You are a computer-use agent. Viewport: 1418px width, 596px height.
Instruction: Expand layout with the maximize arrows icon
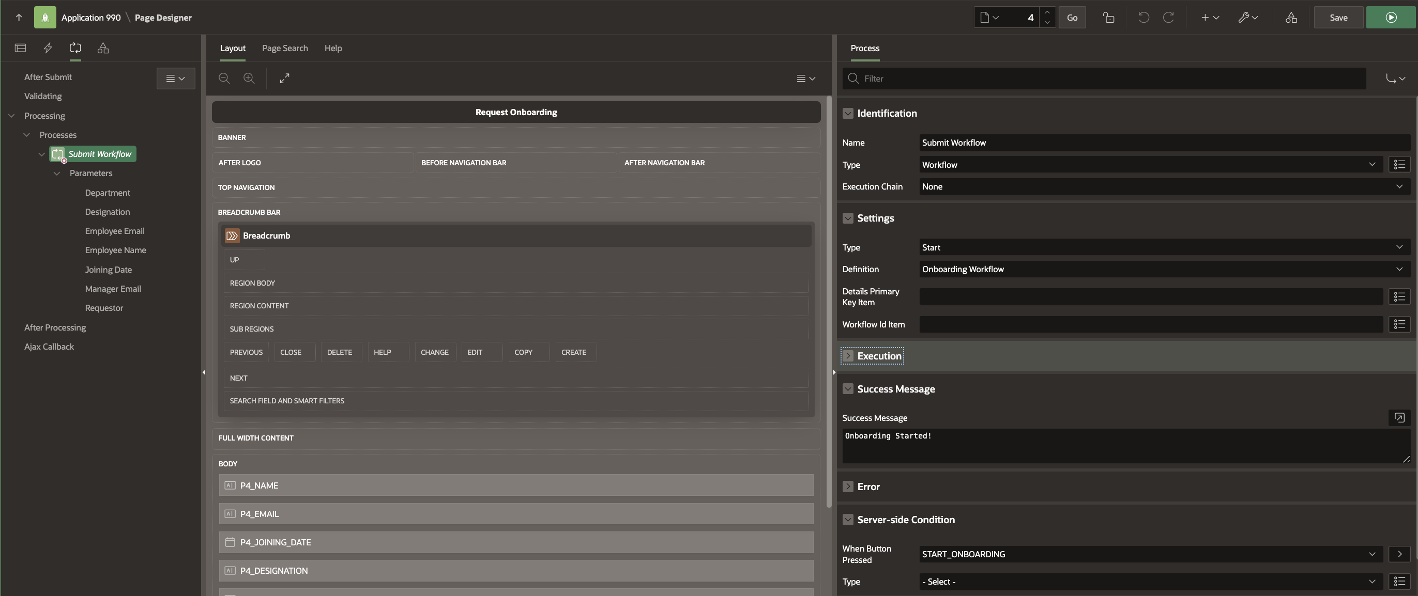284,78
